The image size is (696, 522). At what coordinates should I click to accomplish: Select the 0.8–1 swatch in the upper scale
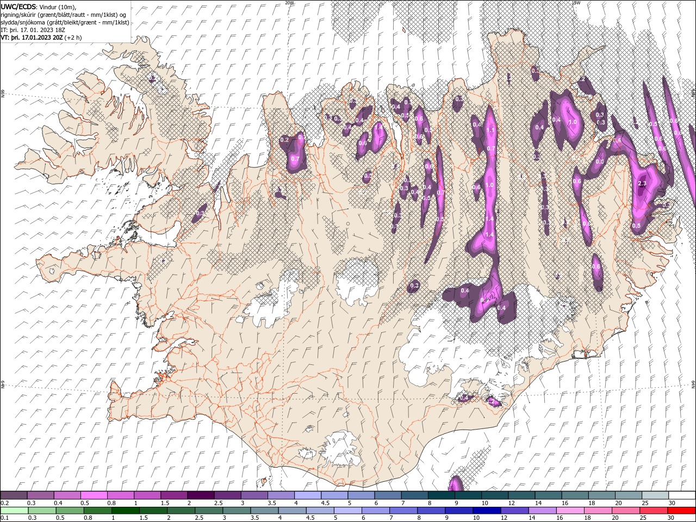pos(120,495)
